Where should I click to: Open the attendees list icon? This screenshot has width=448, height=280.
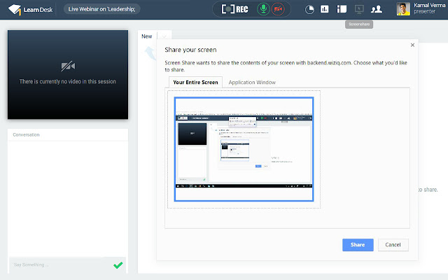click(x=377, y=9)
